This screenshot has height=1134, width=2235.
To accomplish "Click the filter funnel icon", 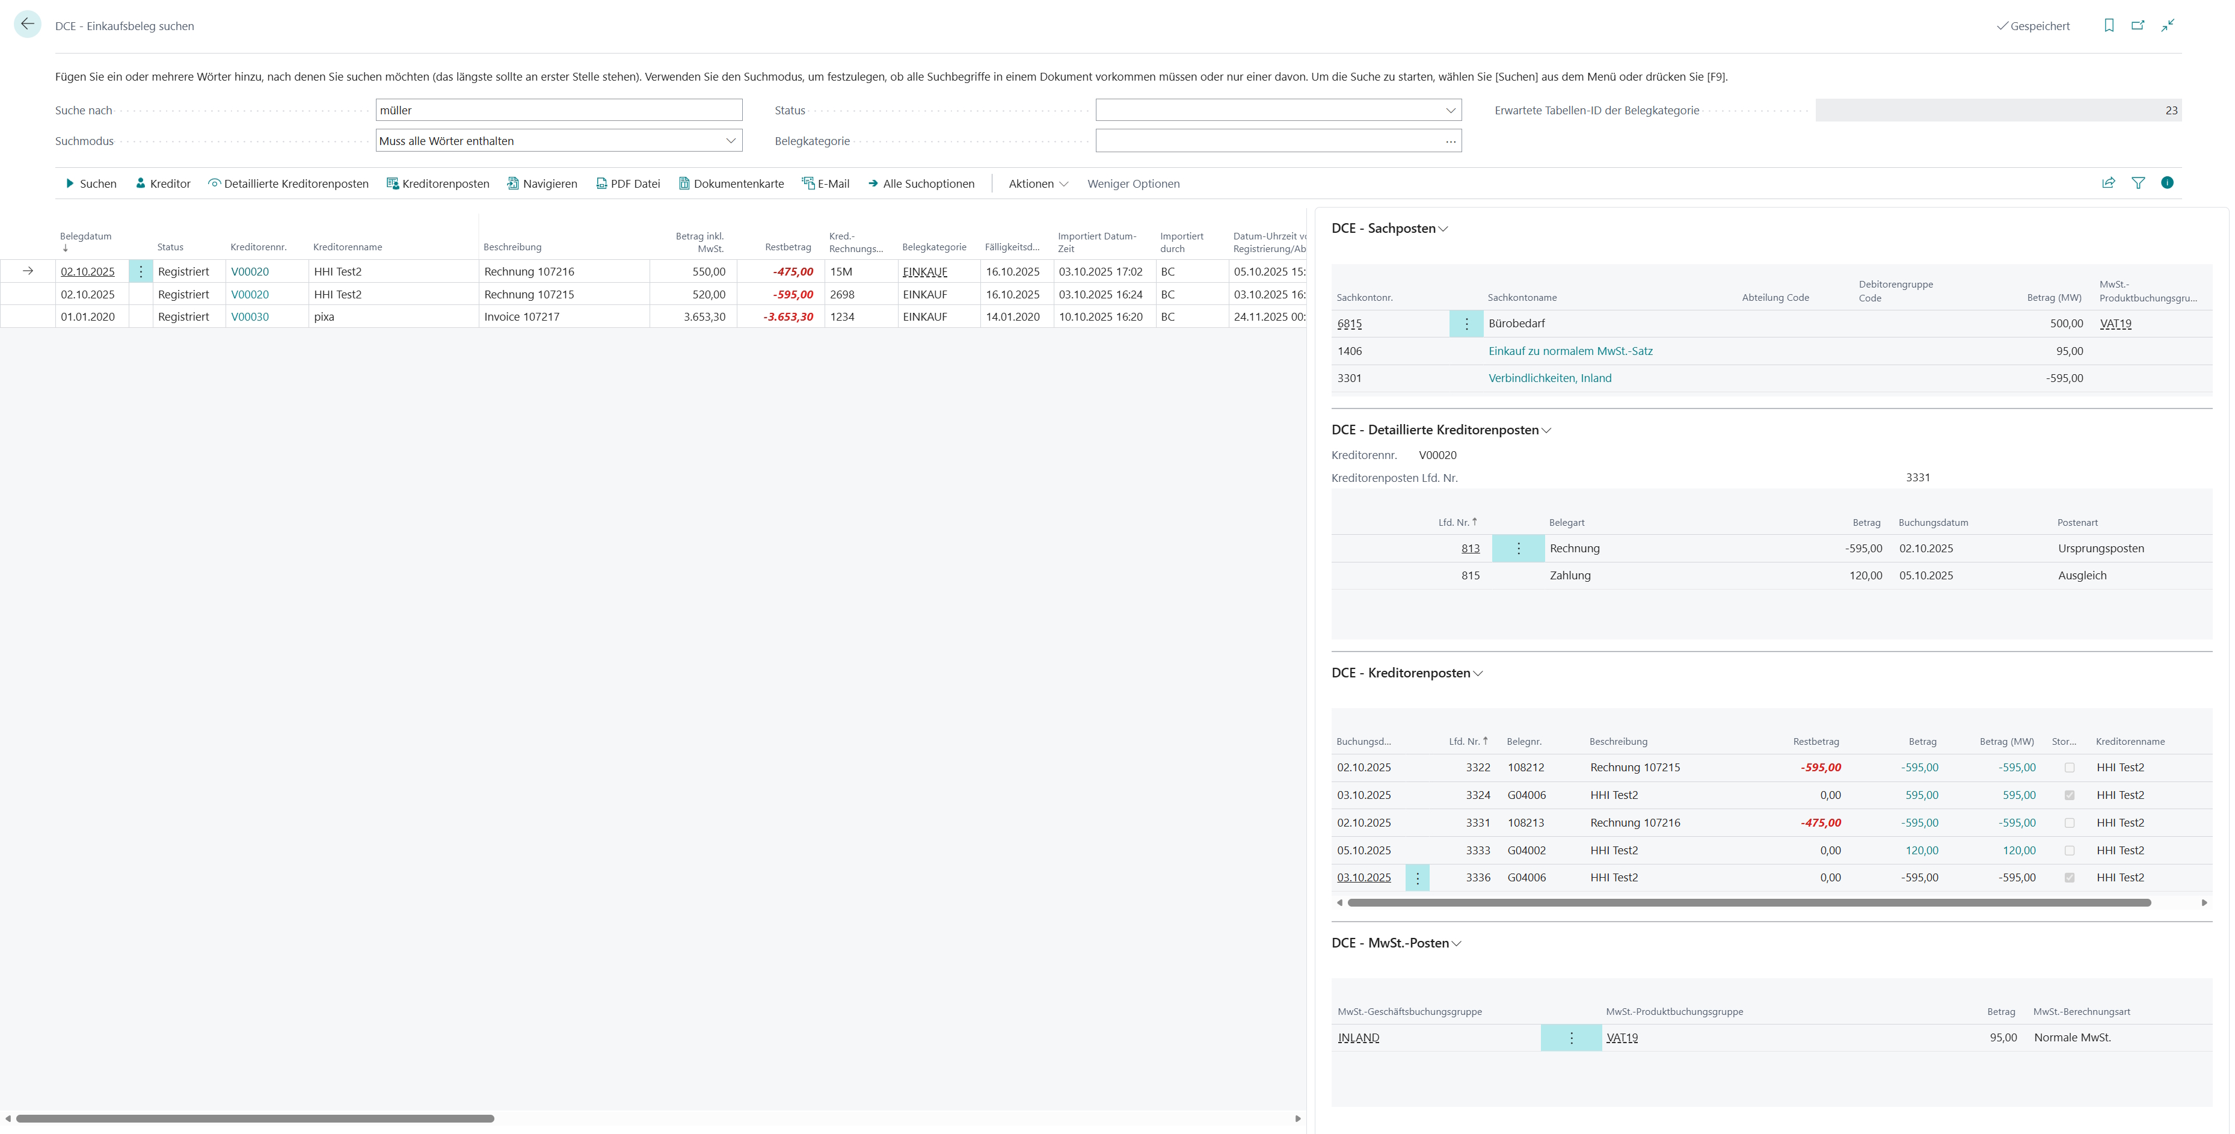I will [2138, 183].
